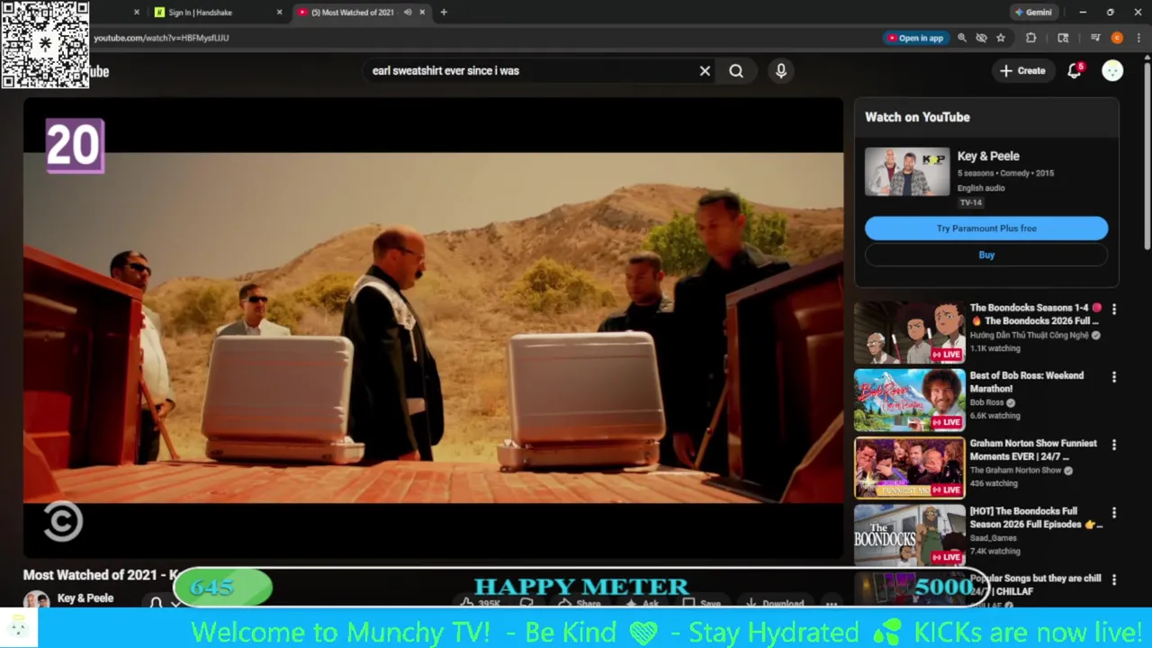Screen dimensions: 1152x648
Task: Click the Open in app chip
Action: (915, 38)
